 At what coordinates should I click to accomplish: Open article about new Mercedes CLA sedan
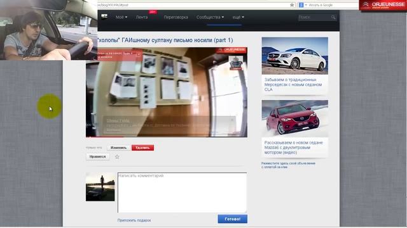tap(293, 84)
